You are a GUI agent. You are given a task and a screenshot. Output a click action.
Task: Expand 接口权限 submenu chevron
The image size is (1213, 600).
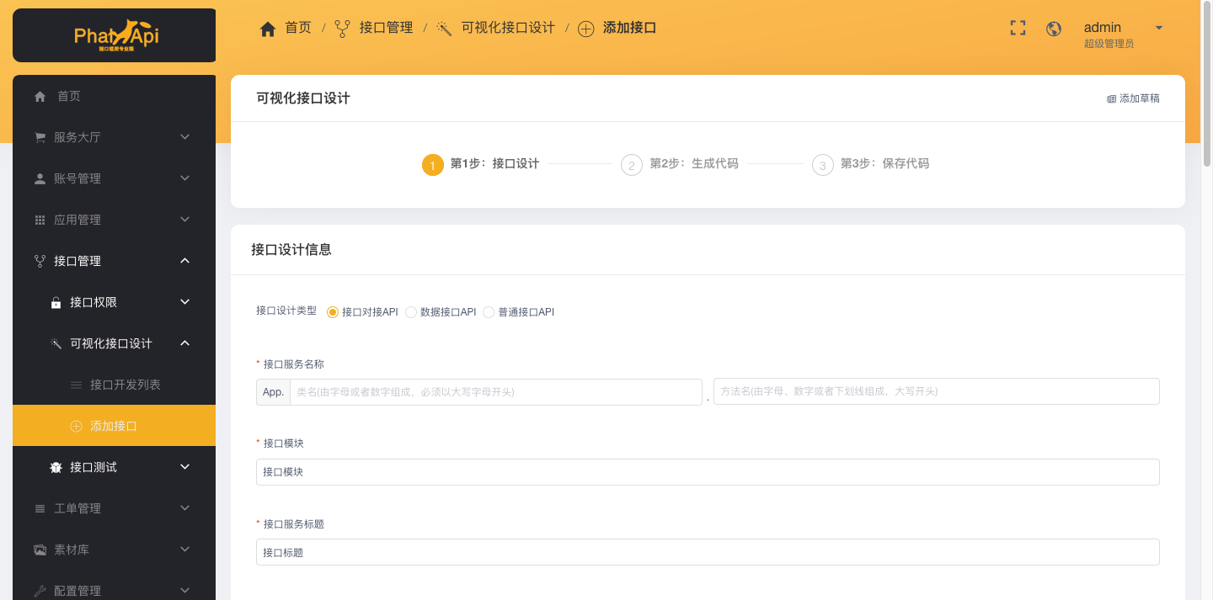[x=185, y=301]
